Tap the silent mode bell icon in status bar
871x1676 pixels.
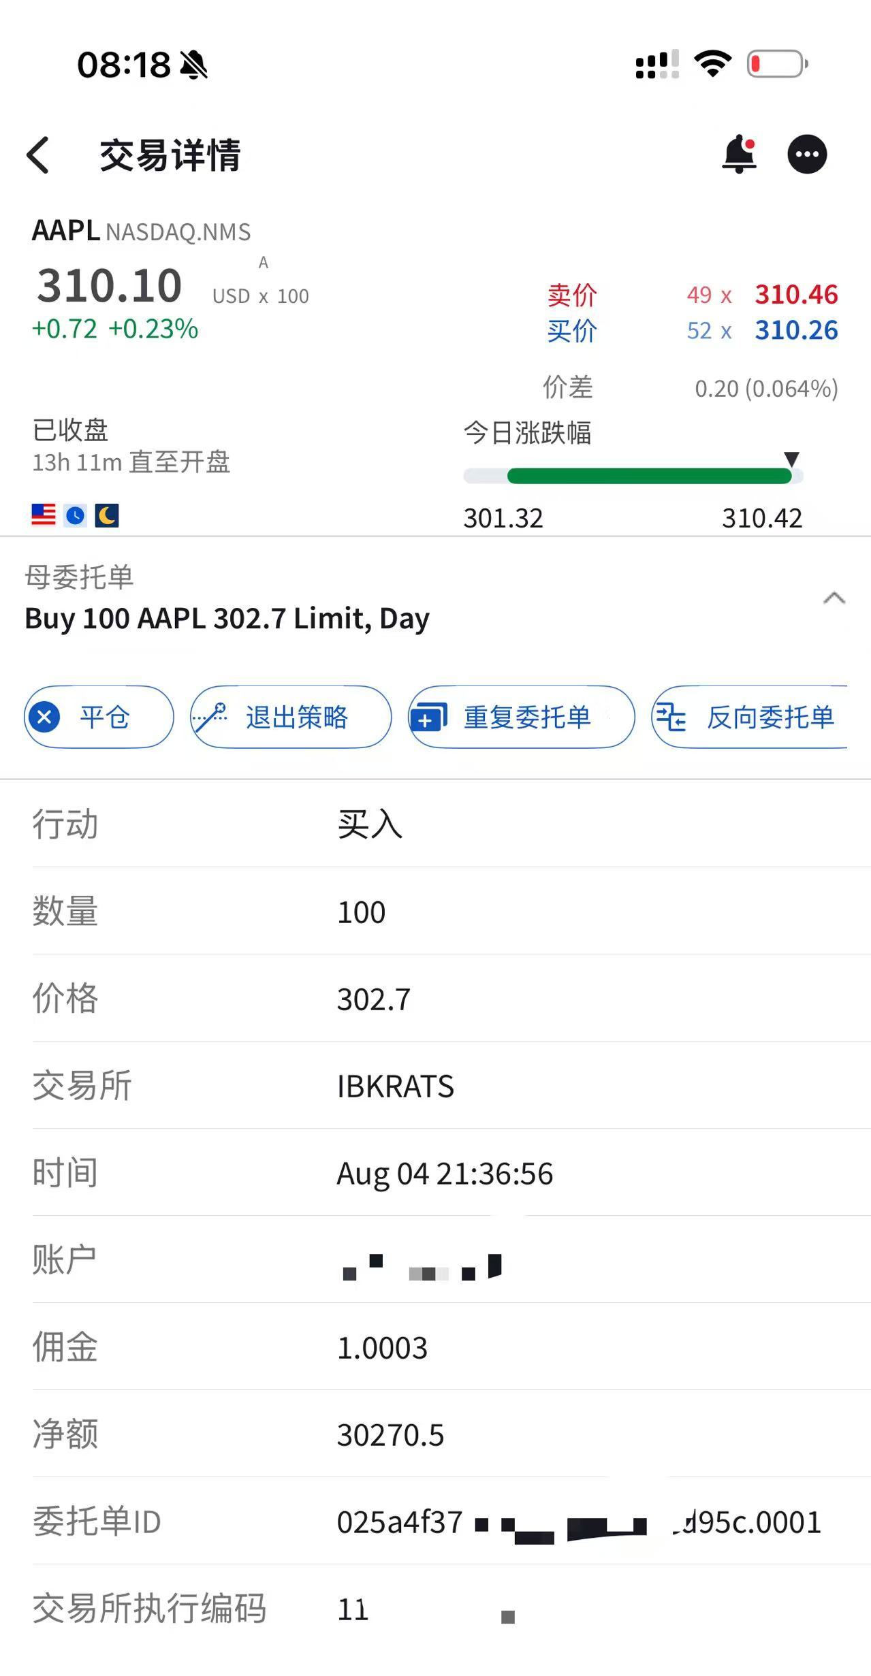click(194, 65)
